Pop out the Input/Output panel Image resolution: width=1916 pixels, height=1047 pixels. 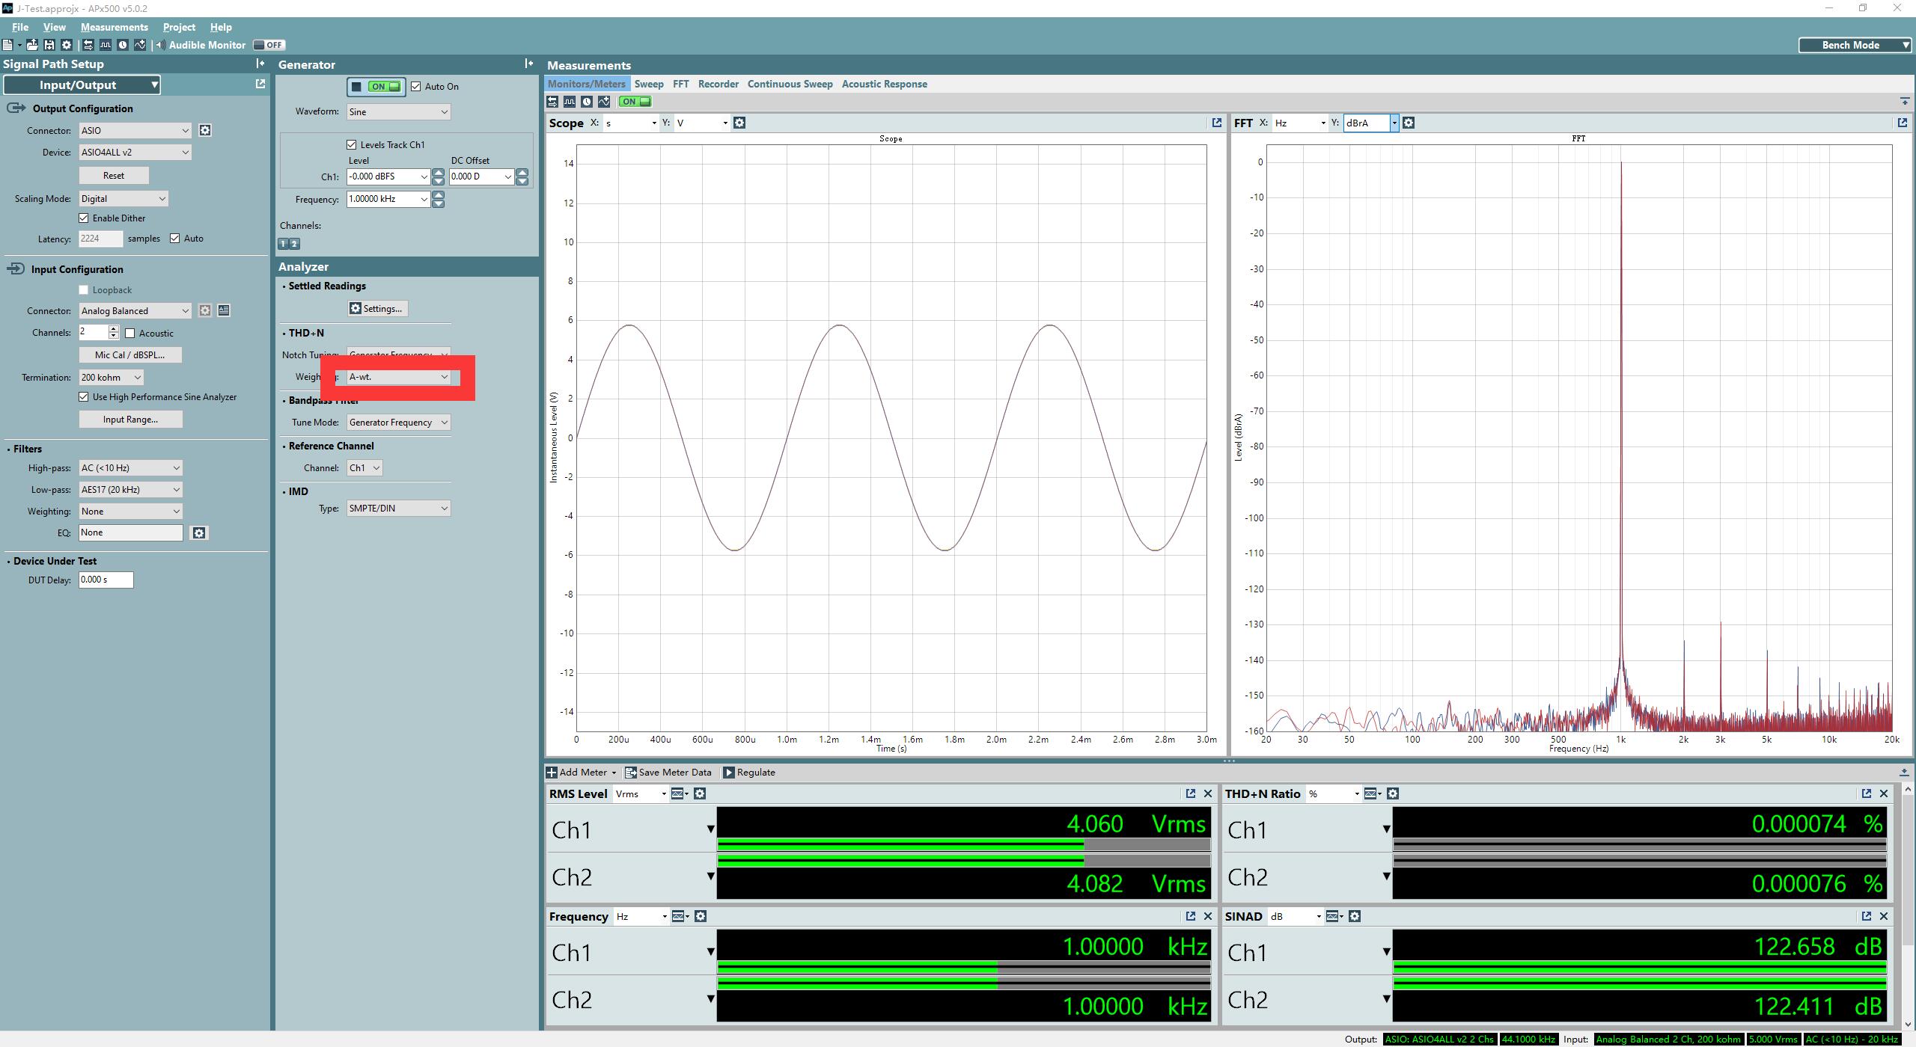(260, 84)
